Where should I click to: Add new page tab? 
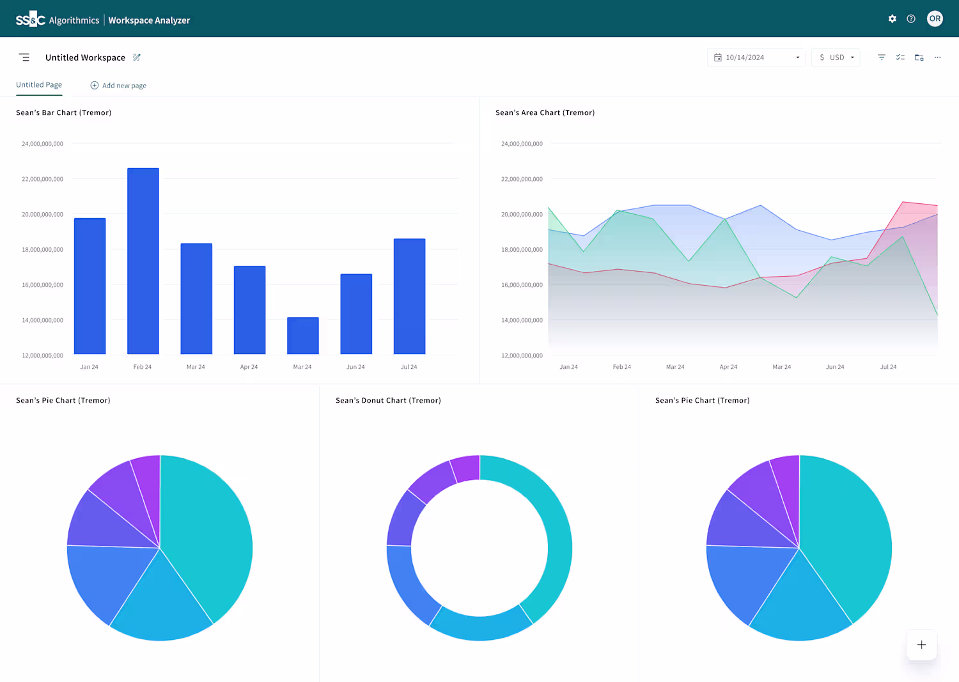(118, 85)
